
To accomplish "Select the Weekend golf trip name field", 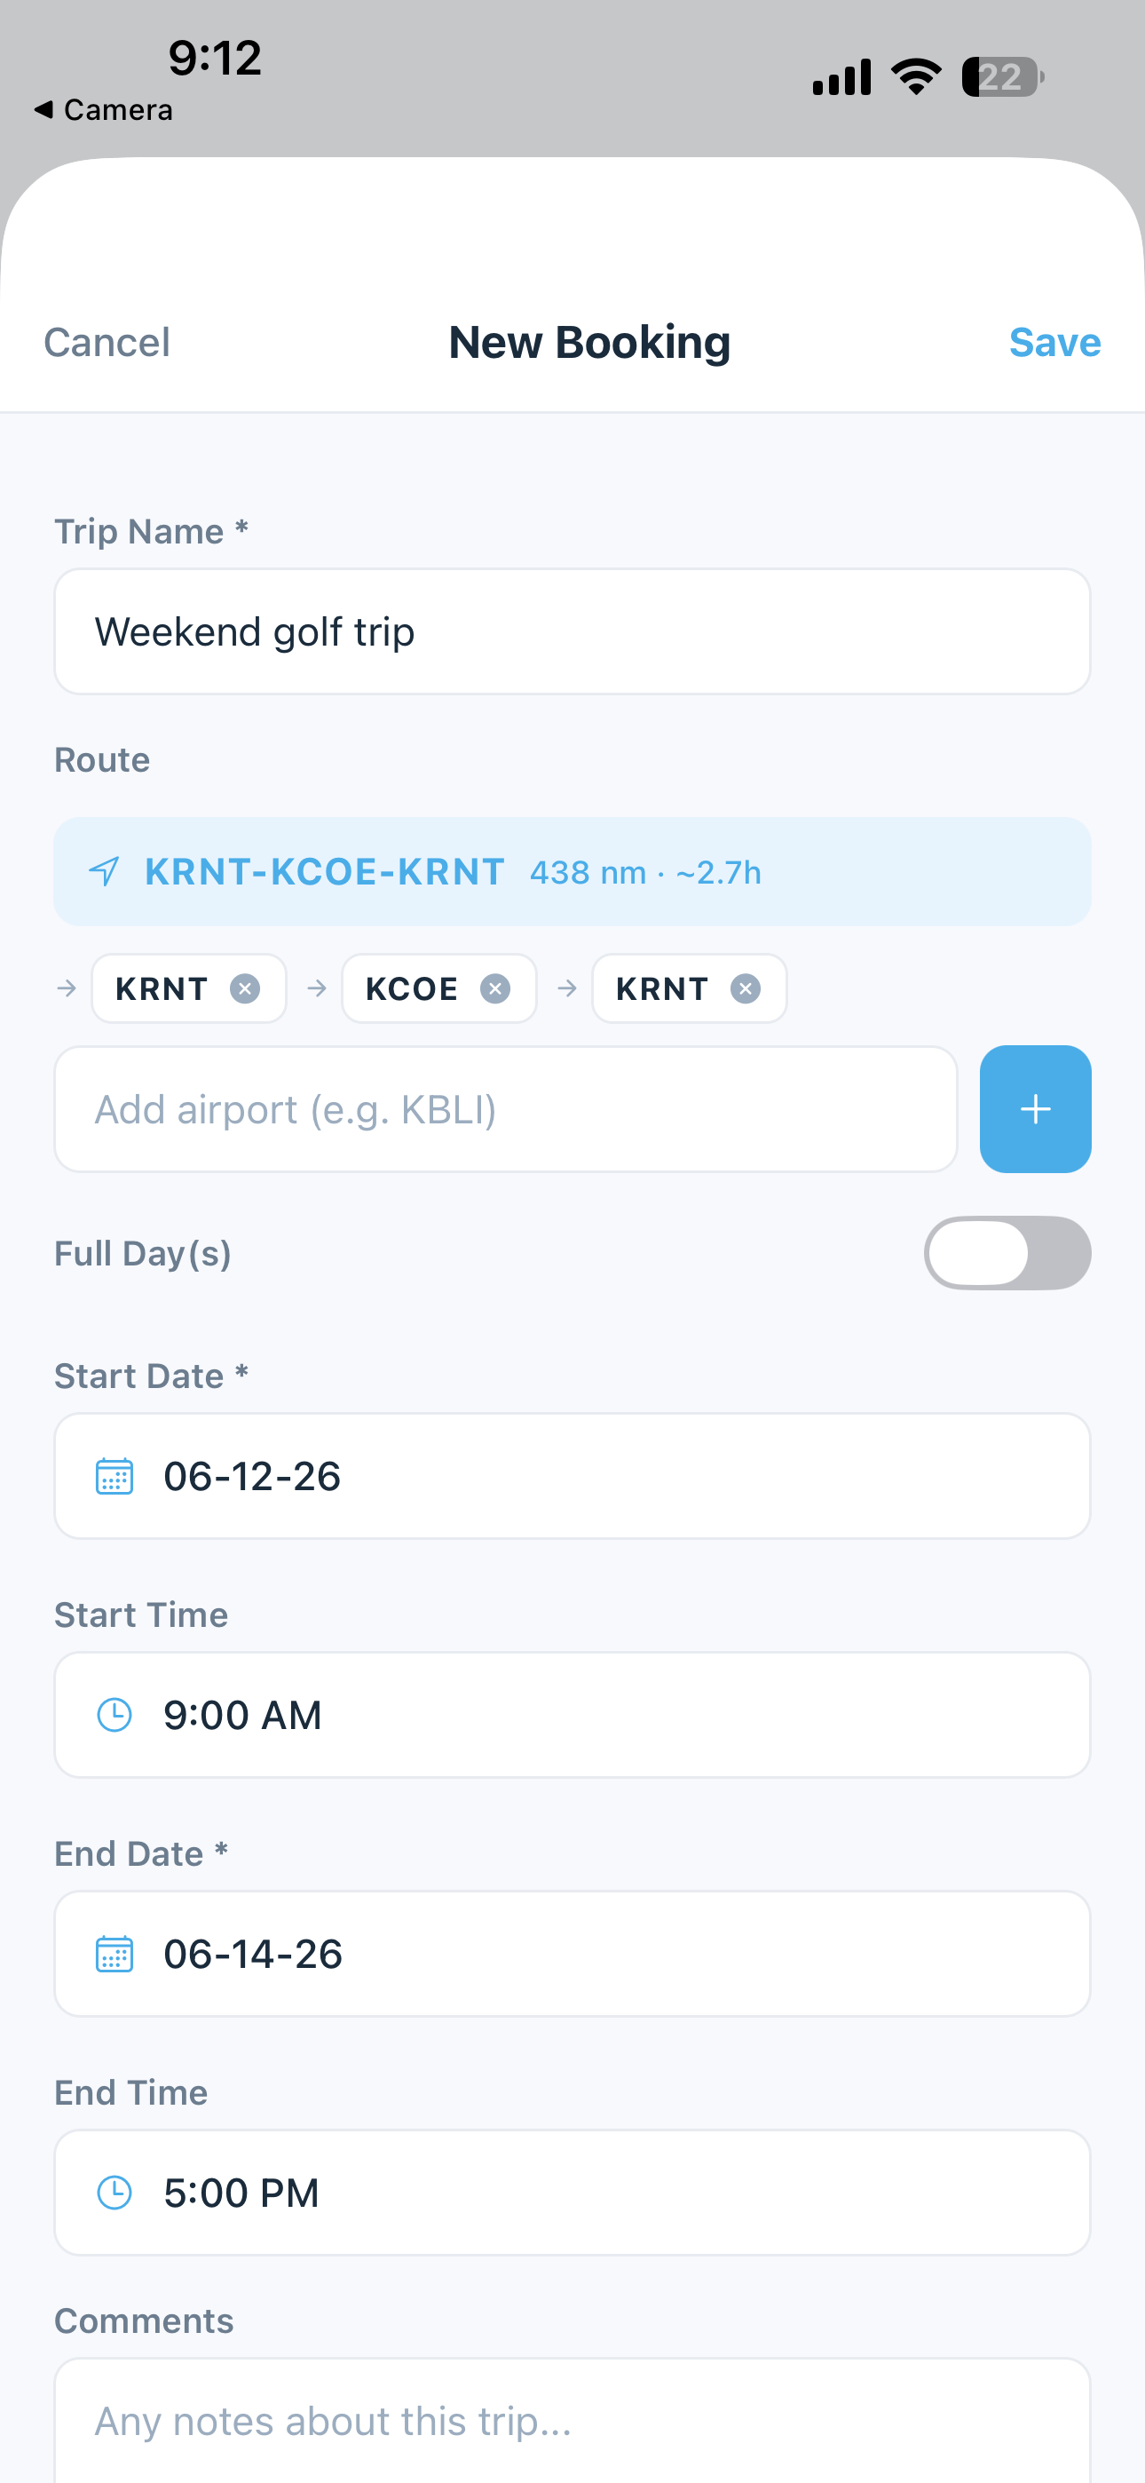I will (x=572, y=631).
